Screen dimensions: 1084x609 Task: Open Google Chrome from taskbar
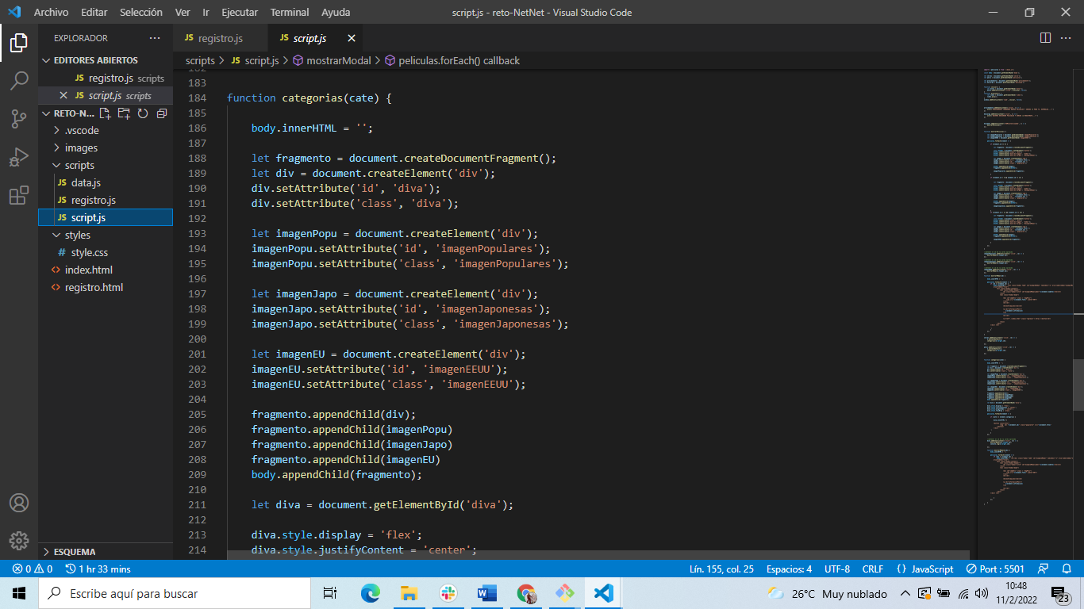point(525,593)
